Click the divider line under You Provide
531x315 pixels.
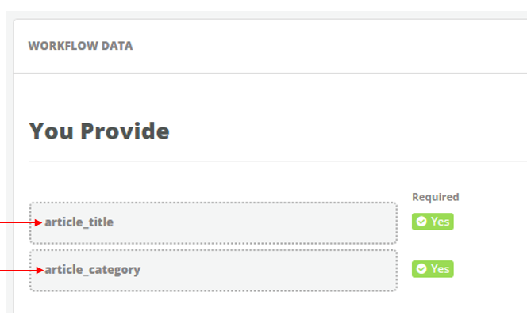pos(278,161)
